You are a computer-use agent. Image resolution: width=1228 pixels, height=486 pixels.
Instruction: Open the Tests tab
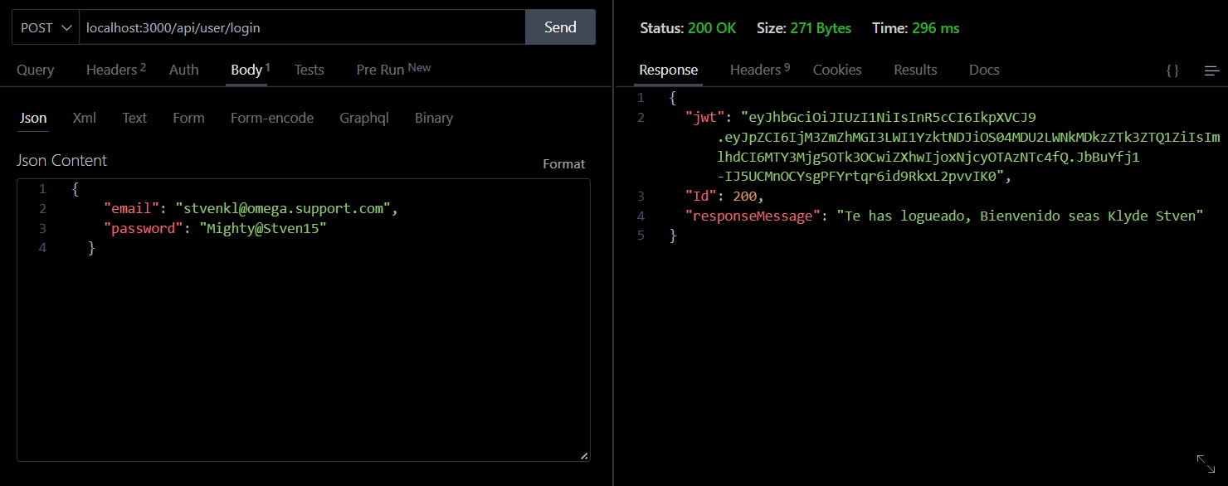tap(309, 70)
